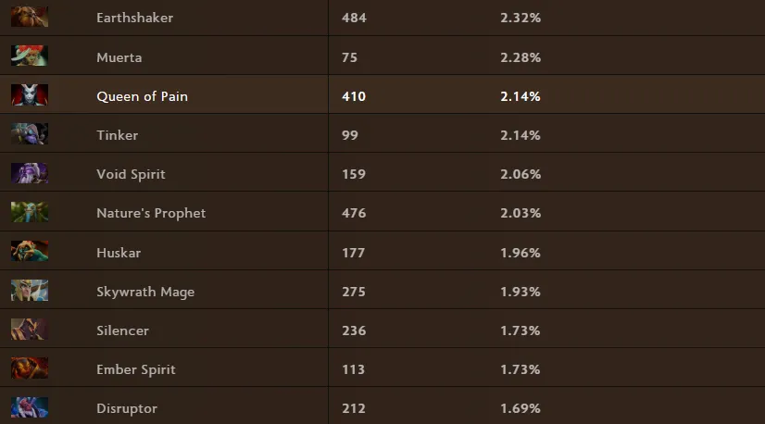
Task: Click the Tinker hero portrait icon
Action: coord(30,135)
